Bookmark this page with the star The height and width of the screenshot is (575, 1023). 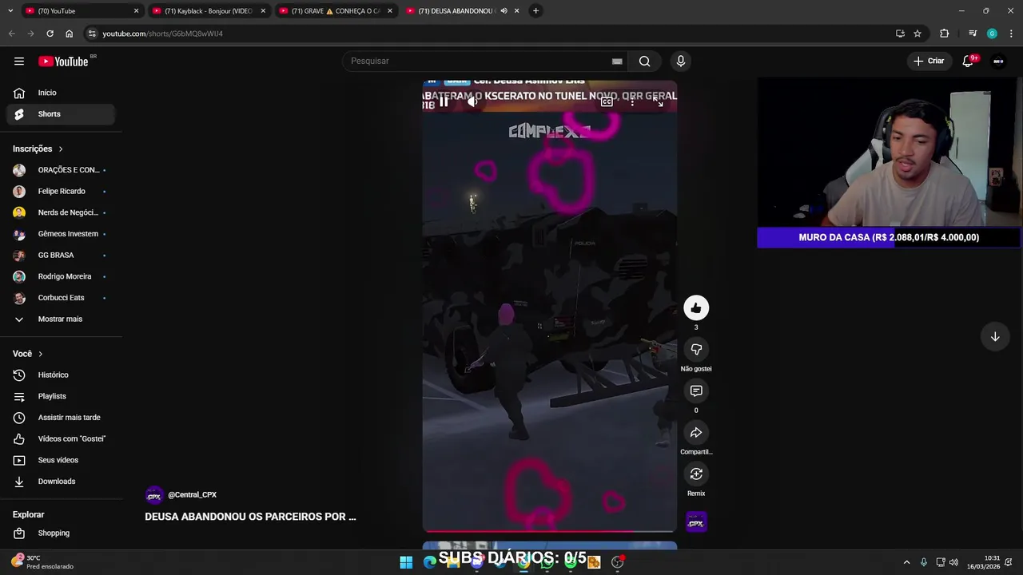coord(918,34)
